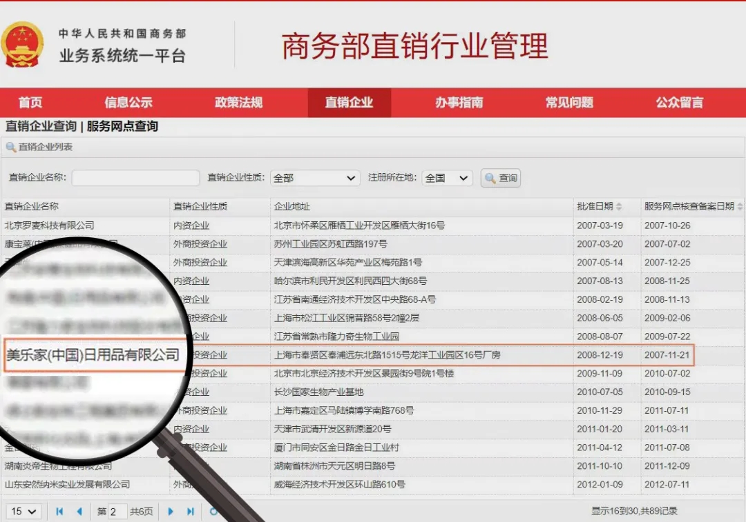746x522 pixels.
Task: Go to the 办事指南 menu tab
Action: 459,103
